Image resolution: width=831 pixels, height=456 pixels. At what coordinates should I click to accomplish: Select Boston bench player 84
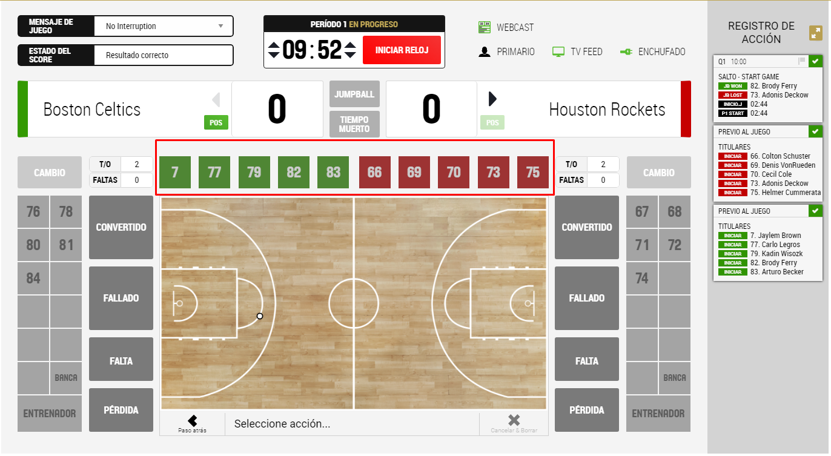(x=33, y=279)
